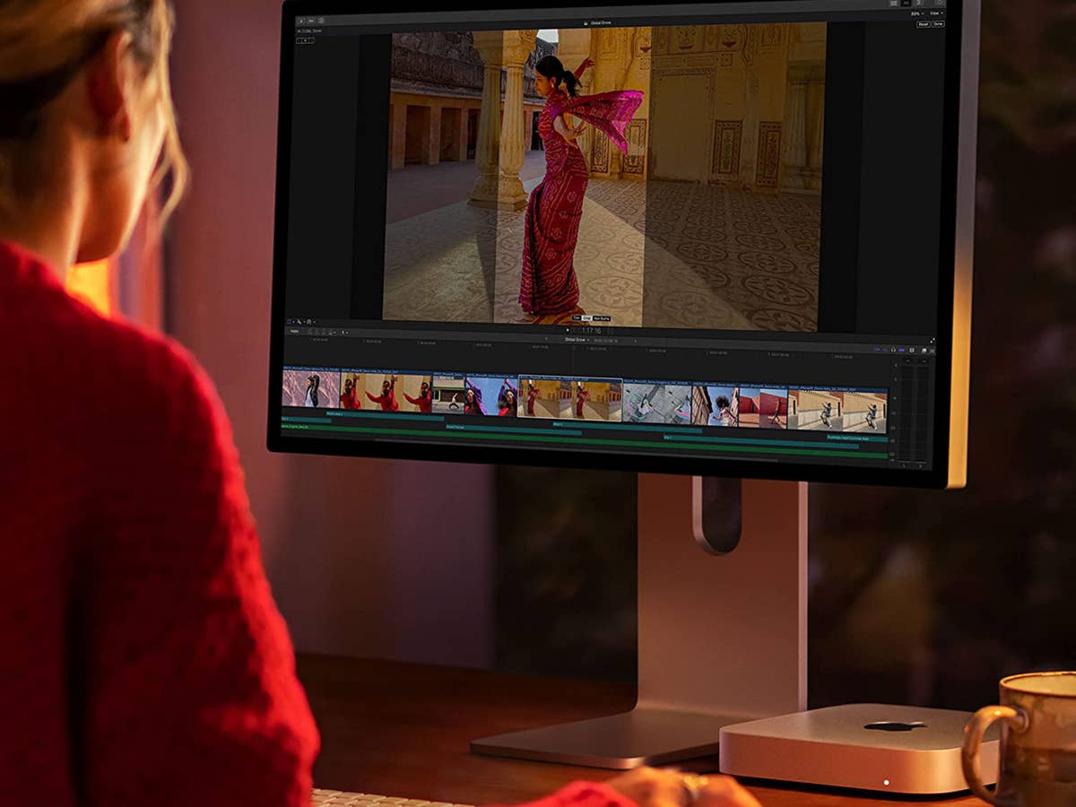Open the Enhancements magic wand menu
This screenshot has width=1076, height=807.
(x=300, y=322)
